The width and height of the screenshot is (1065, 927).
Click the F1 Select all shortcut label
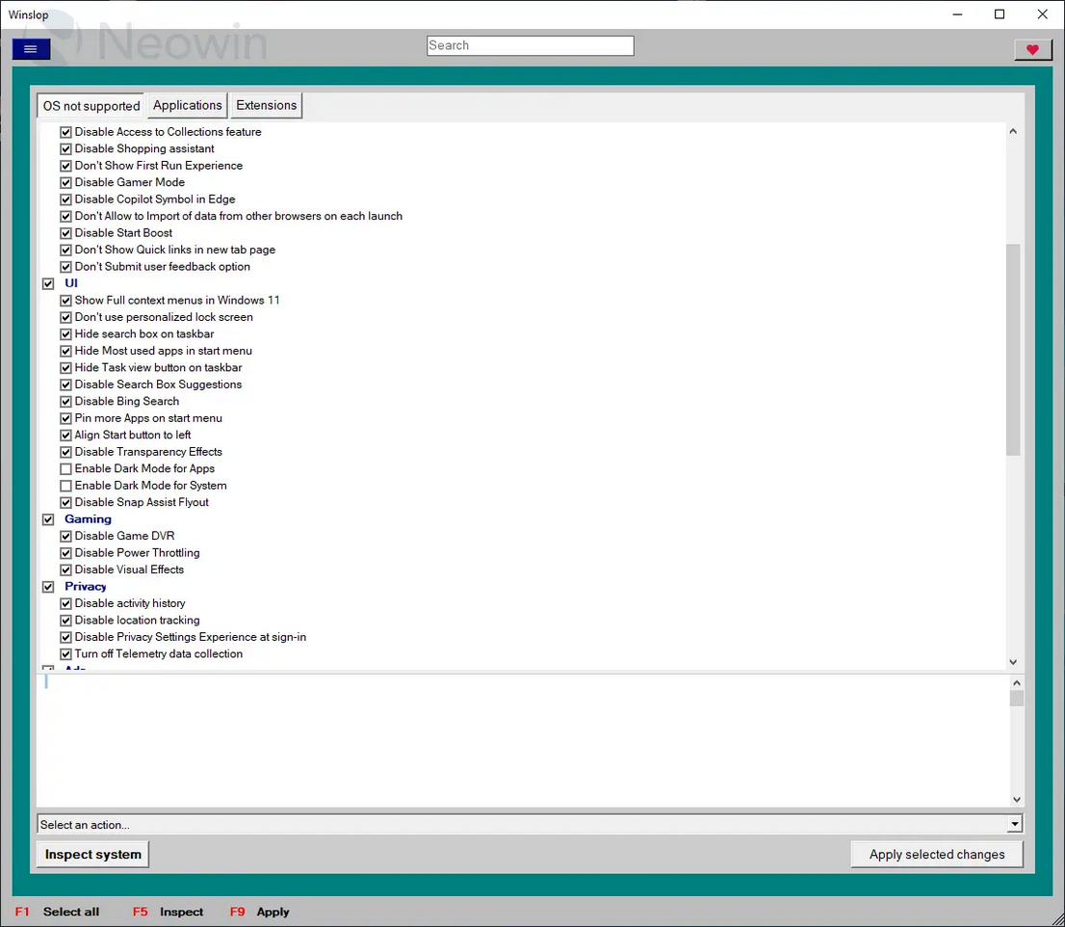tap(58, 912)
